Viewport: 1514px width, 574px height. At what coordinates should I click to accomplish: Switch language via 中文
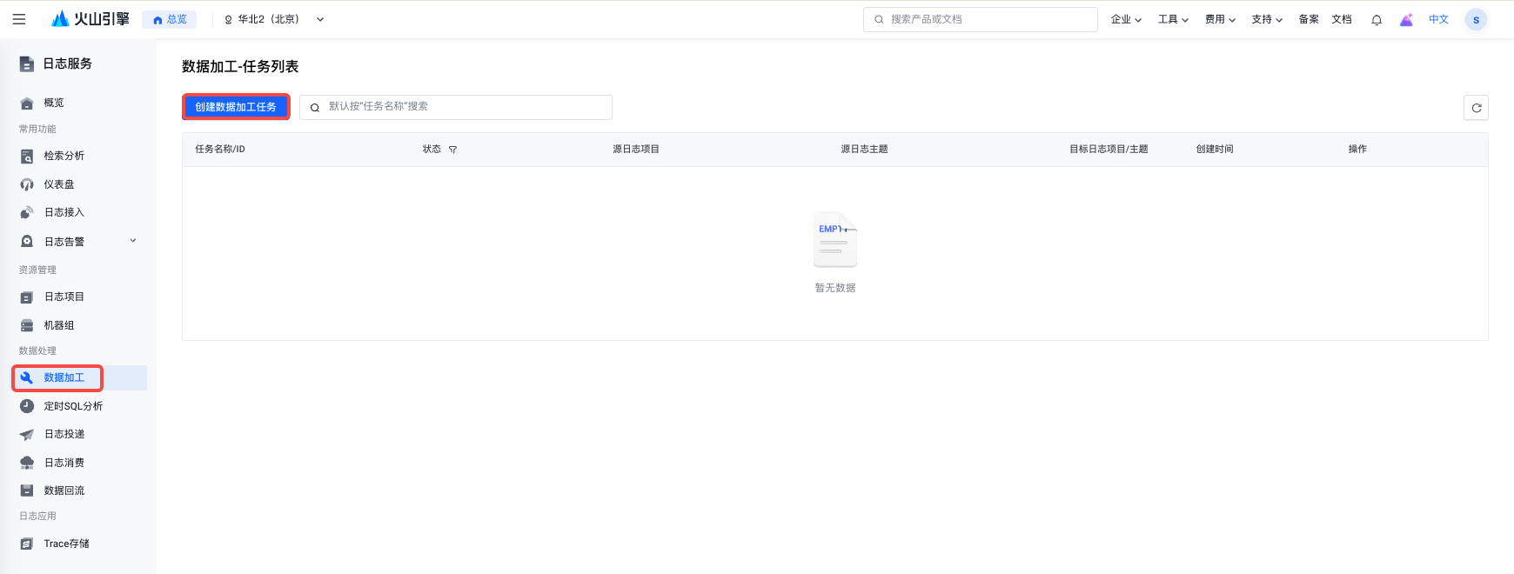pos(1438,19)
